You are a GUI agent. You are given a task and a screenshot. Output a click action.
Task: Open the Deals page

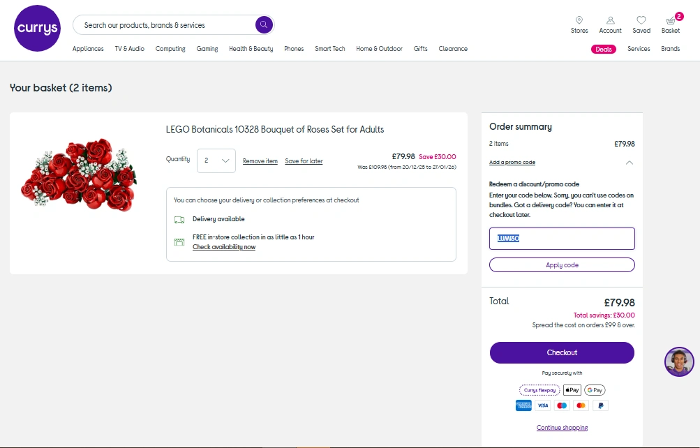click(604, 49)
